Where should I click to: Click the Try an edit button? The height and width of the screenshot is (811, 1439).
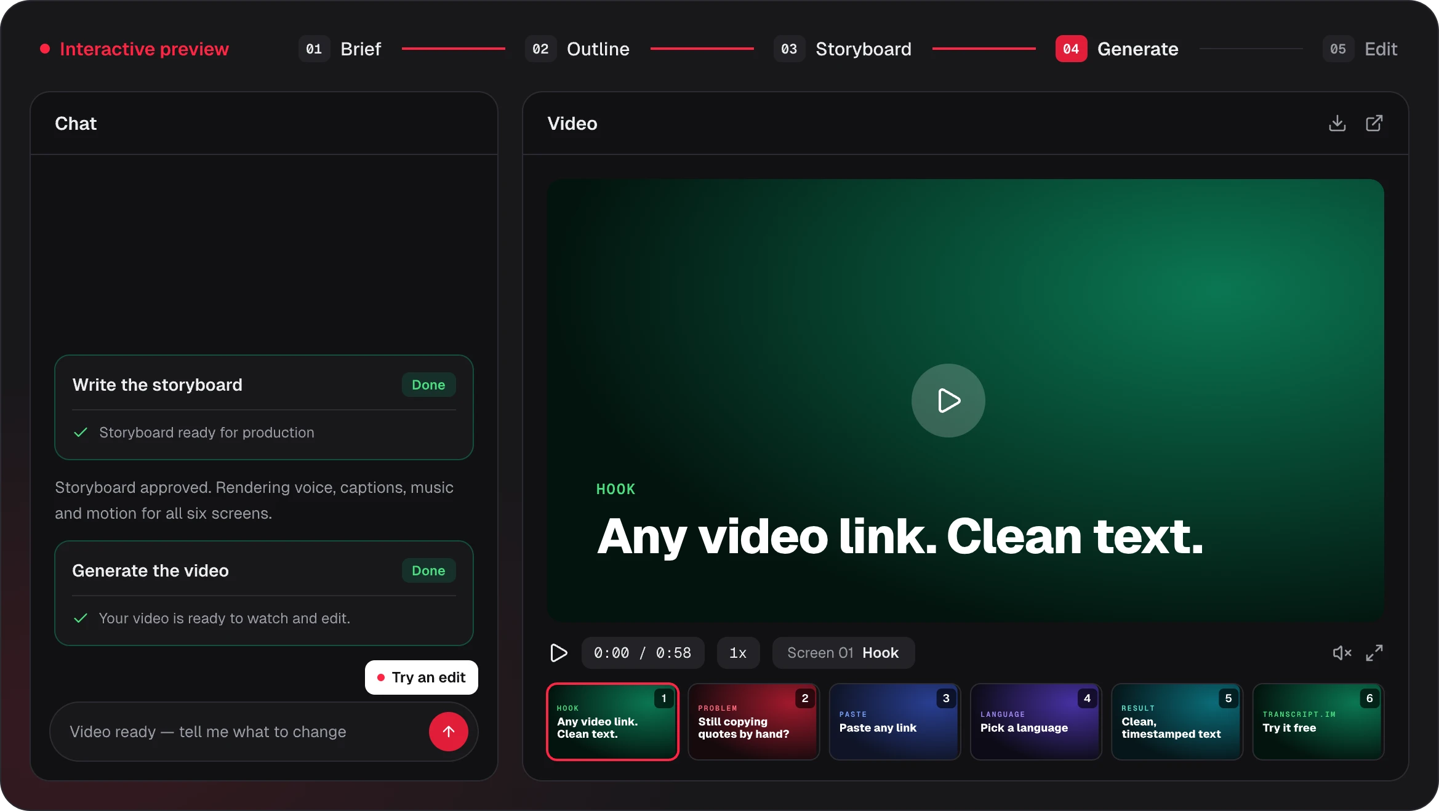422,677
